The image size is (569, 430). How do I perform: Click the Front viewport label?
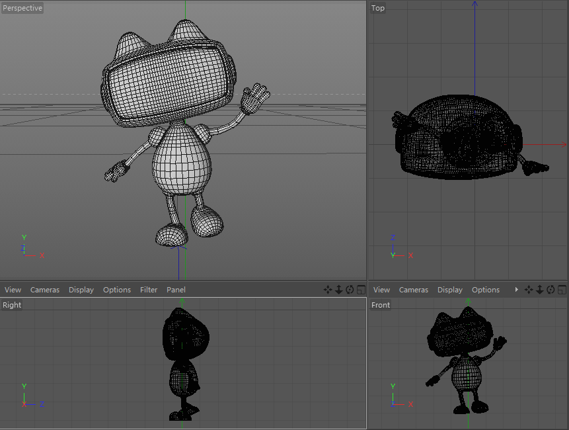(x=381, y=305)
